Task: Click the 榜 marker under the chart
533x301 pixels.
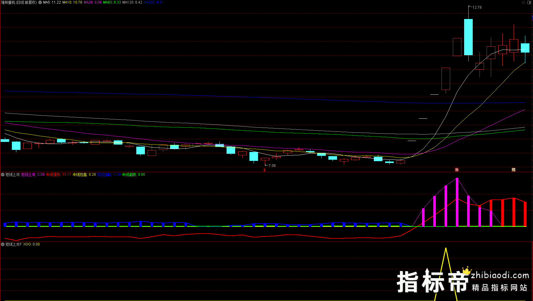Action: (x=513, y=170)
